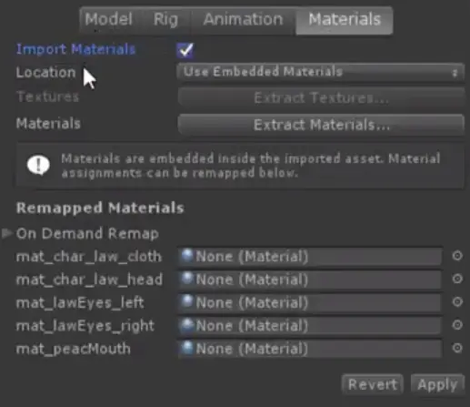Click the Extract Textures button
Viewport: 470px width, 407px height.
pyautogui.click(x=321, y=97)
